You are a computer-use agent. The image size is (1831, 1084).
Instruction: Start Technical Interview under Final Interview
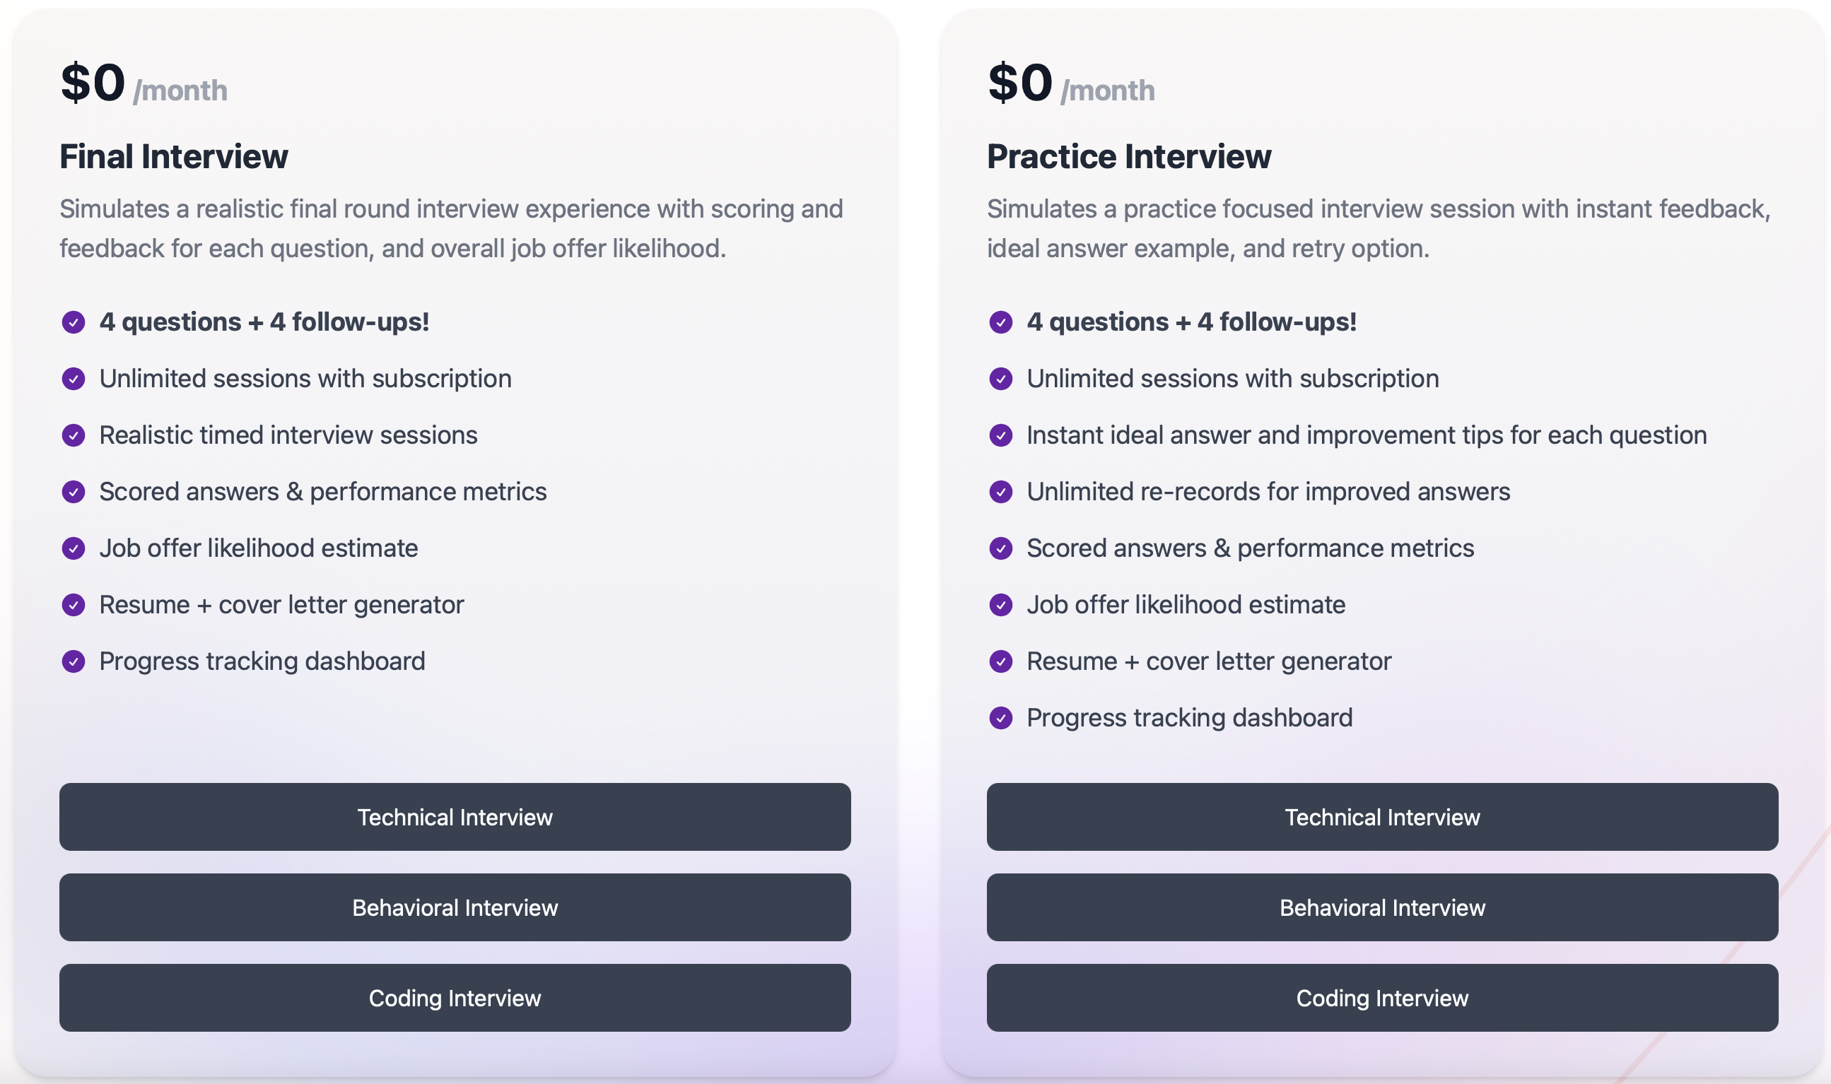pyautogui.click(x=455, y=817)
